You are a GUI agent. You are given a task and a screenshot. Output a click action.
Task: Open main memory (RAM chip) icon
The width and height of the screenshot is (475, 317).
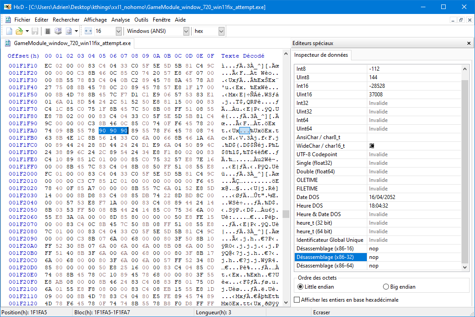(x=48, y=31)
